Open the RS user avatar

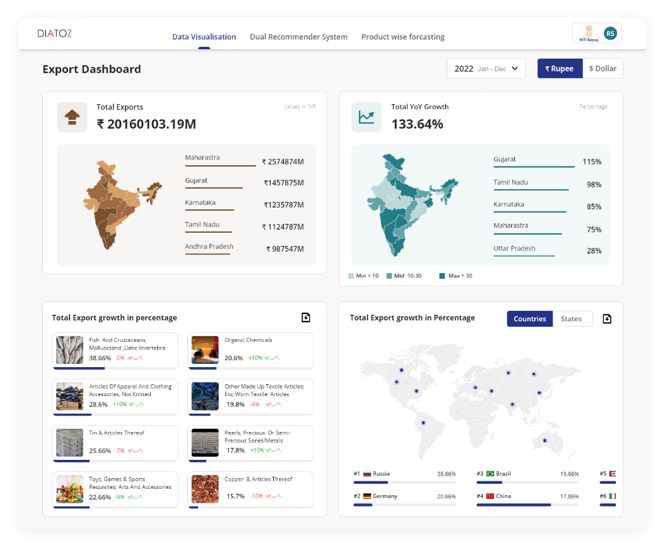coord(609,33)
